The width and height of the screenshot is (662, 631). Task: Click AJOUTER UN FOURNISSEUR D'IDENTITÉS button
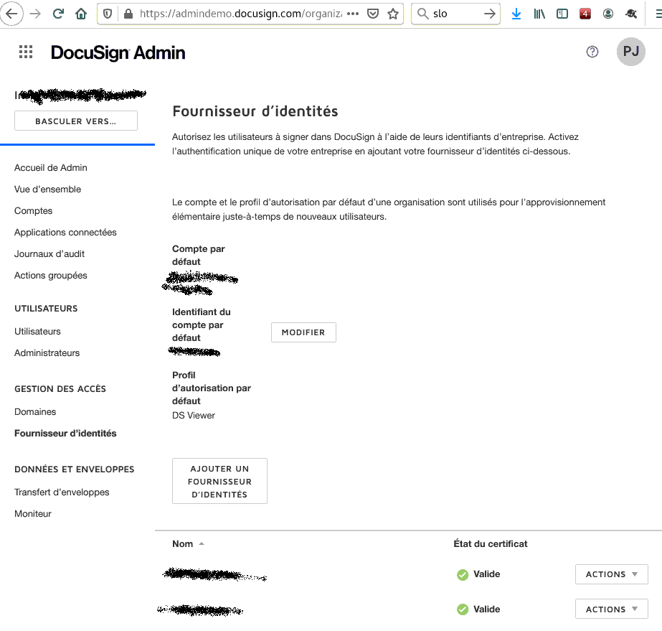pos(219,481)
